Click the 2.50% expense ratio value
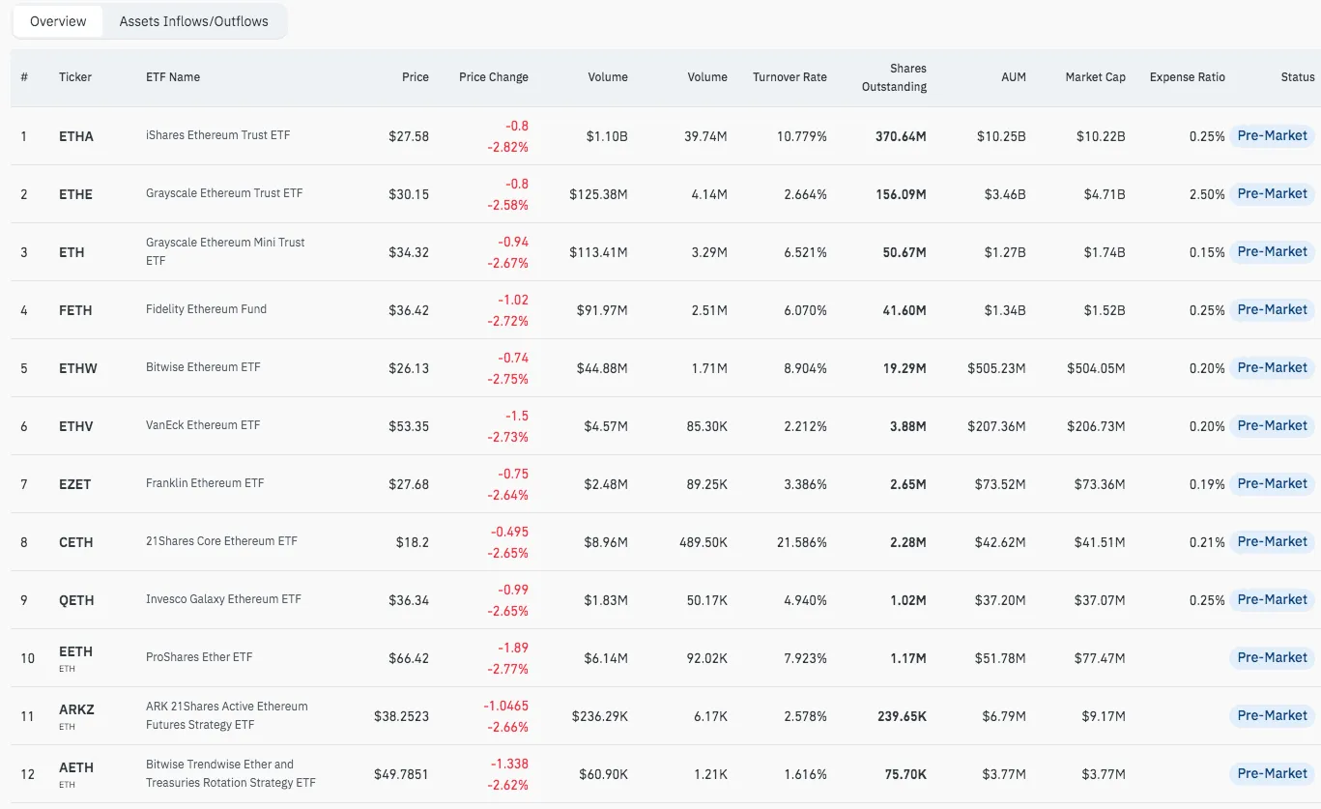 pos(1207,194)
